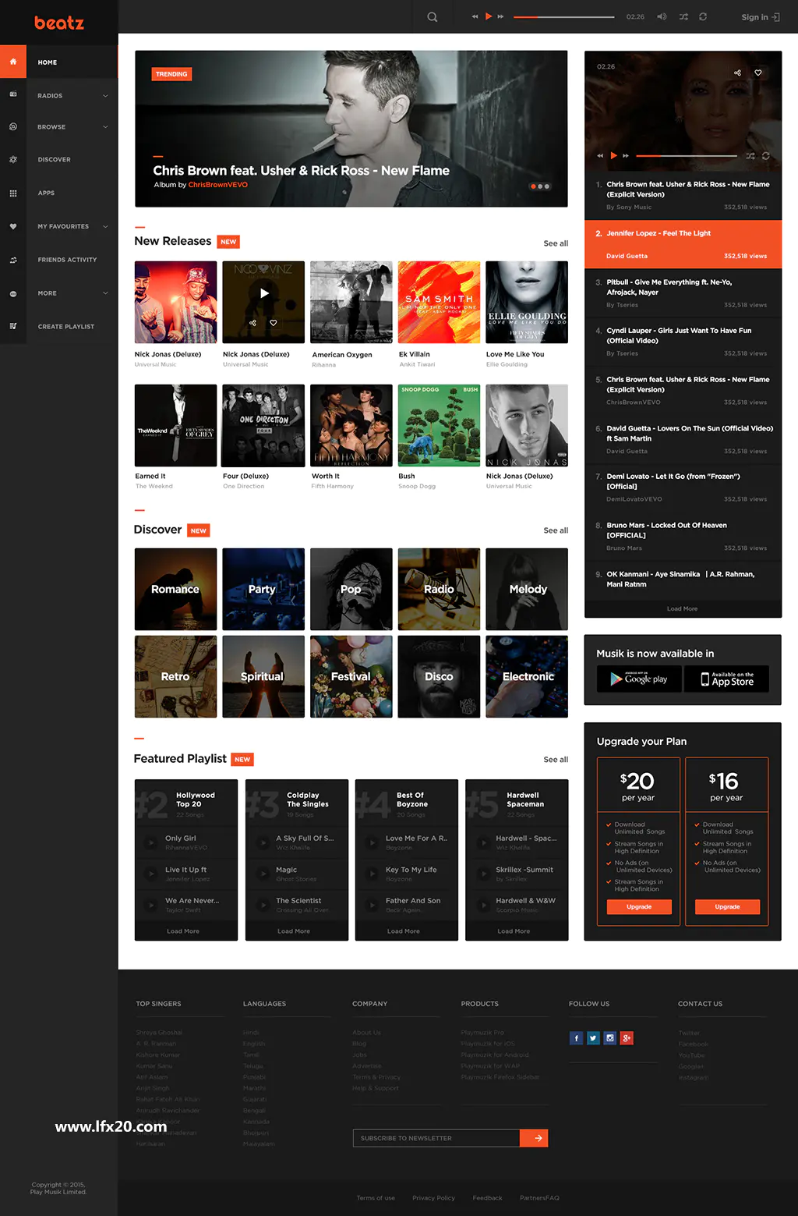Open Friends Activity menu item
798x1216 pixels.
point(67,260)
